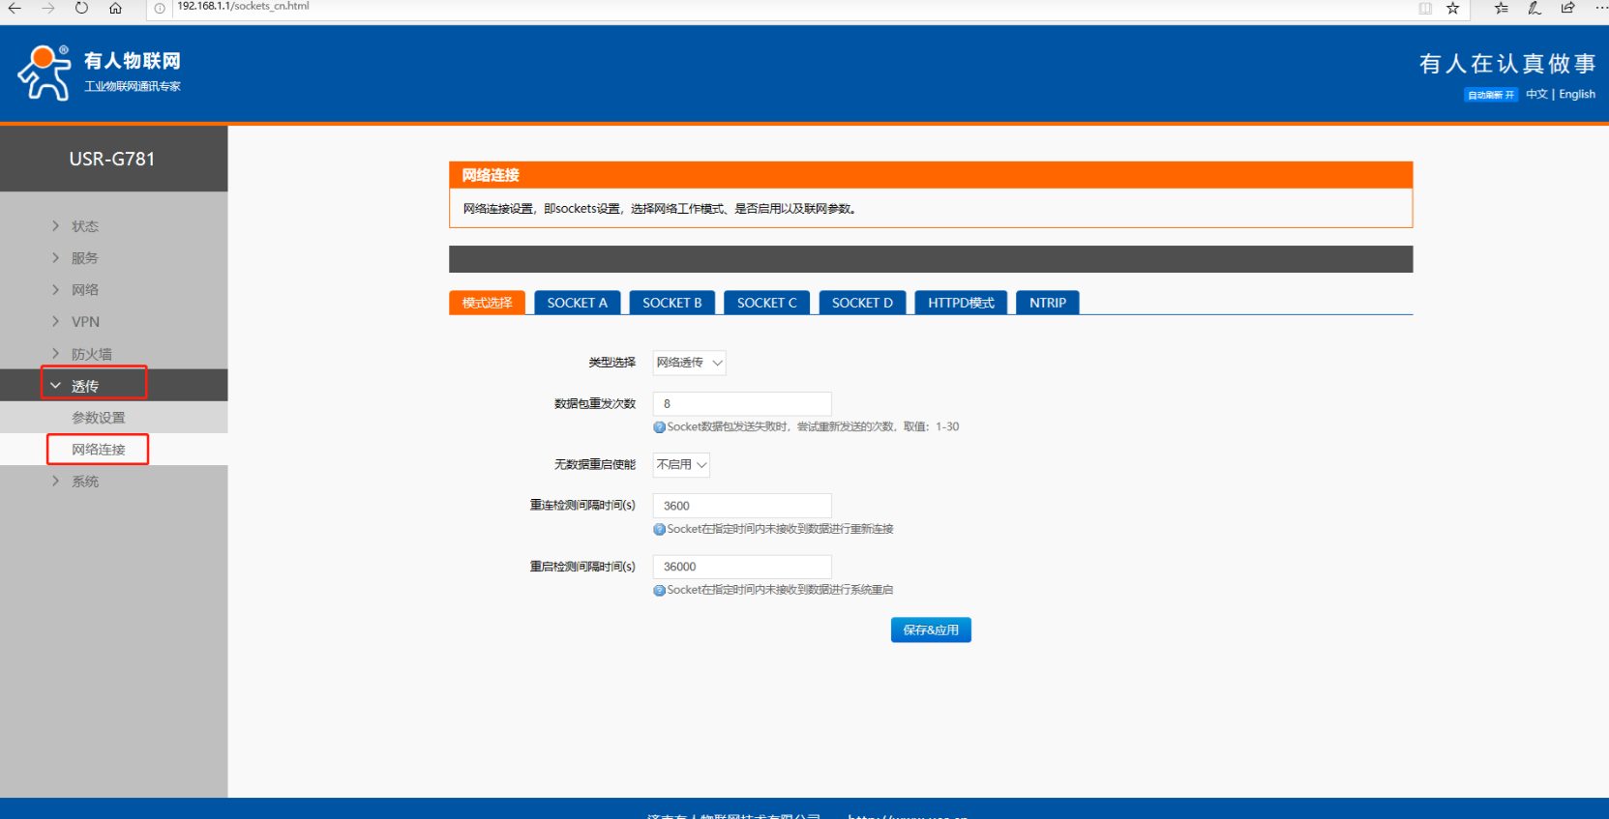1609x819 pixels.
Task: Click the 重连检测间隔时间 input field
Action: [x=742, y=506]
